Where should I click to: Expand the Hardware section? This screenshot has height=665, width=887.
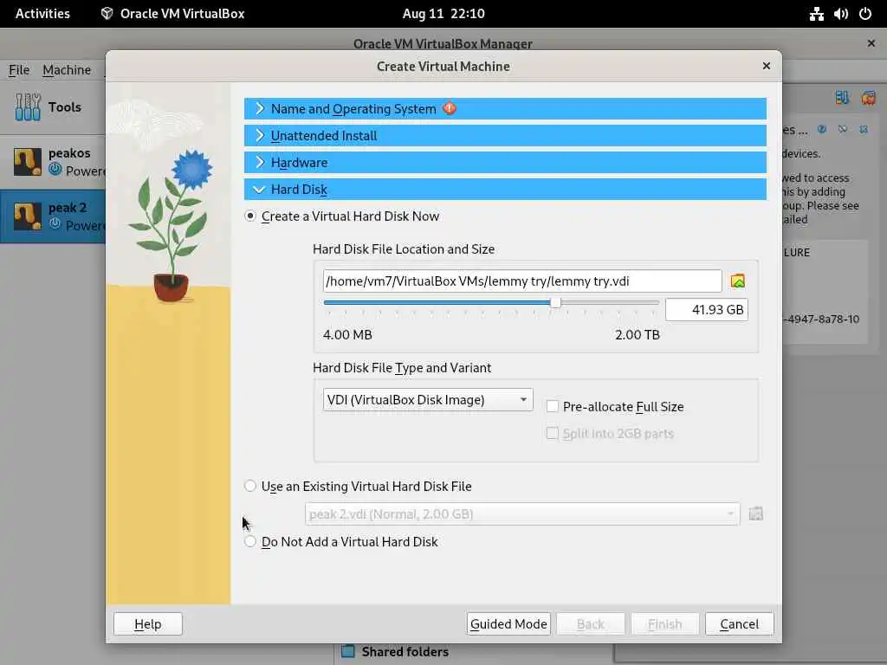coord(505,162)
